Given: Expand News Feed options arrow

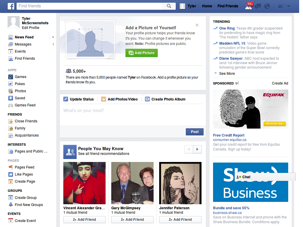Looking at the screenshot, I should tap(53, 37).
